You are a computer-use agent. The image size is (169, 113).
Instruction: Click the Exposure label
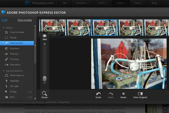[x=15, y=48]
